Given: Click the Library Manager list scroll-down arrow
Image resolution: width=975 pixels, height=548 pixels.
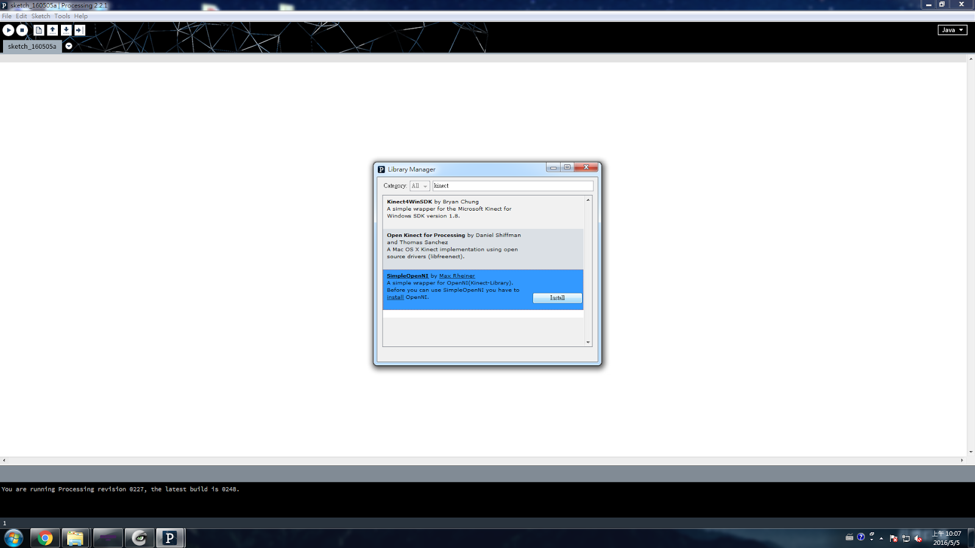Looking at the screenshot, I should (x=588, y=342).
